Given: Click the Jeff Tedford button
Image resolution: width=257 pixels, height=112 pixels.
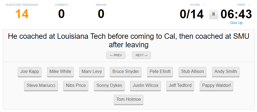Looking at the screenshot, I should (180, 86).
